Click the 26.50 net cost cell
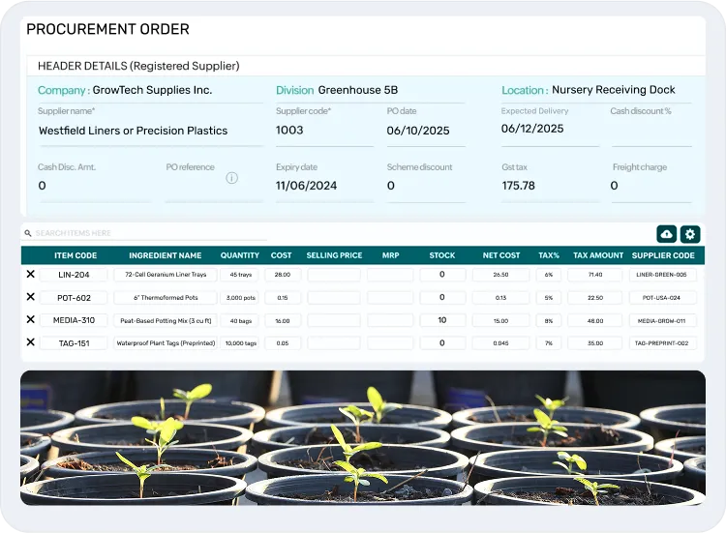This screenshot has width=726, height=533. tap(501, 275)
